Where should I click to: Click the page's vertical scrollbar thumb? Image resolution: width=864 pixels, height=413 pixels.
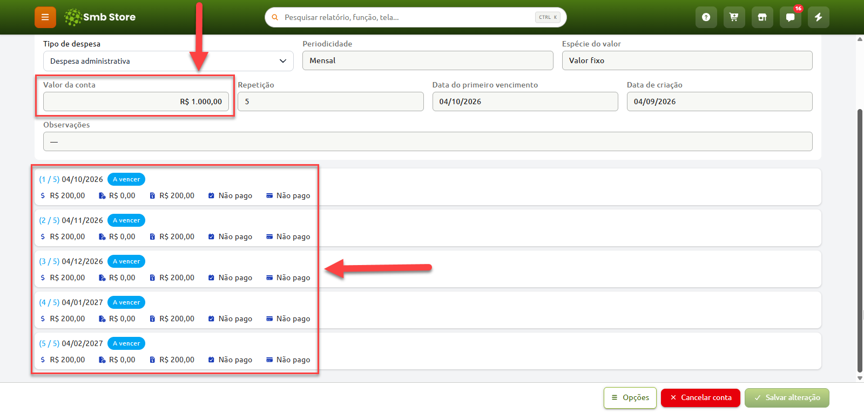(860, 240)
